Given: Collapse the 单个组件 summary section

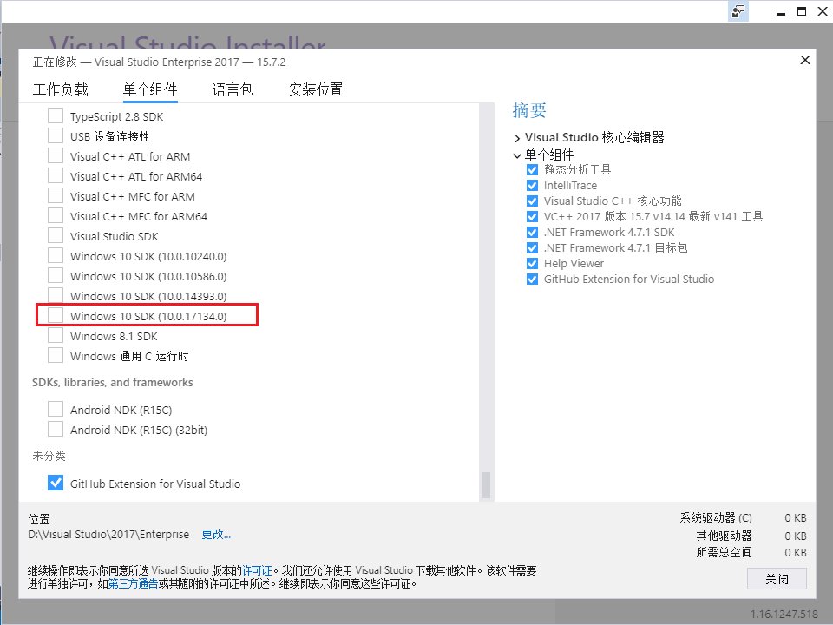Looking at the screenshot, I should tap(518, 153).
